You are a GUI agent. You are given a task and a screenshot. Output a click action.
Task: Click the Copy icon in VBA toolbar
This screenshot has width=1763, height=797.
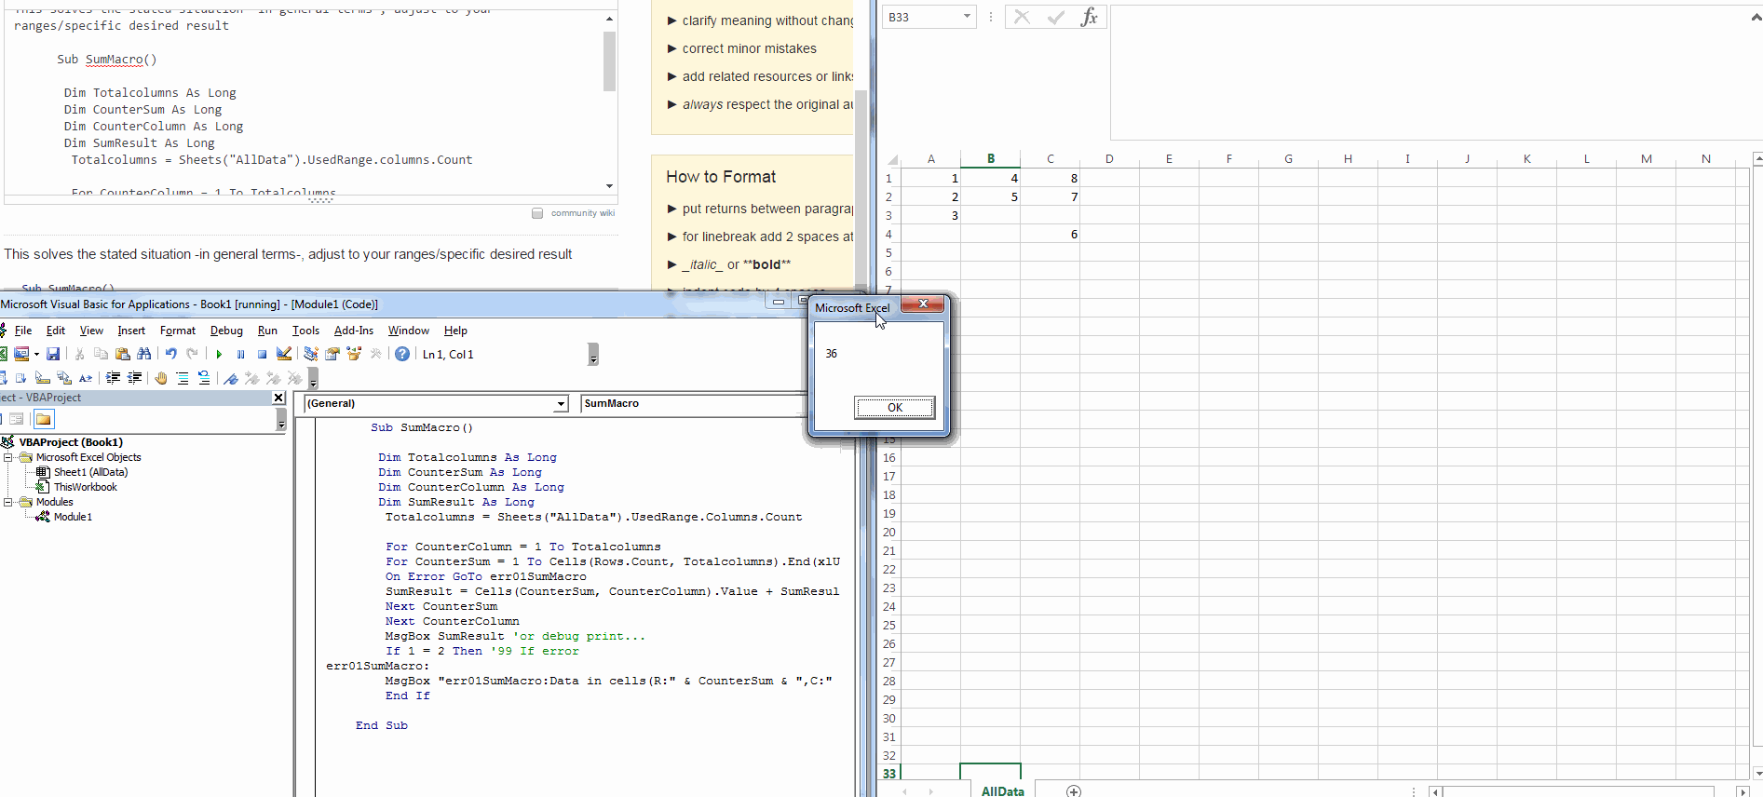tap(101, 354)
